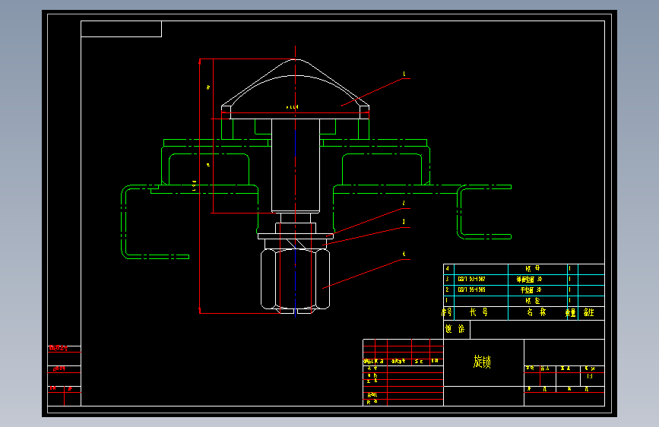Select the 平垫圈 30 name cell in row 2
The width and height of the screenshot is (659, 427).
point(531,290)
